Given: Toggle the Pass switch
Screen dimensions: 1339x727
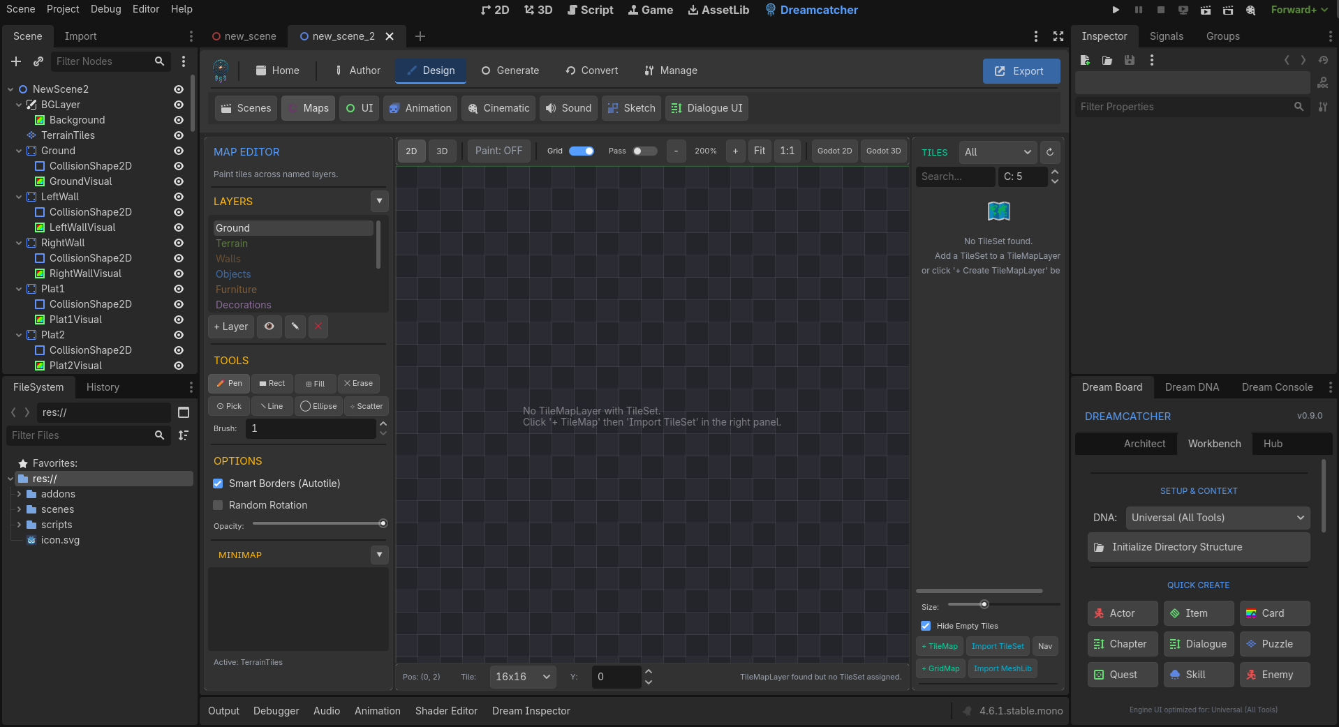Looking at the screenshot, I should tap(645, 151).
